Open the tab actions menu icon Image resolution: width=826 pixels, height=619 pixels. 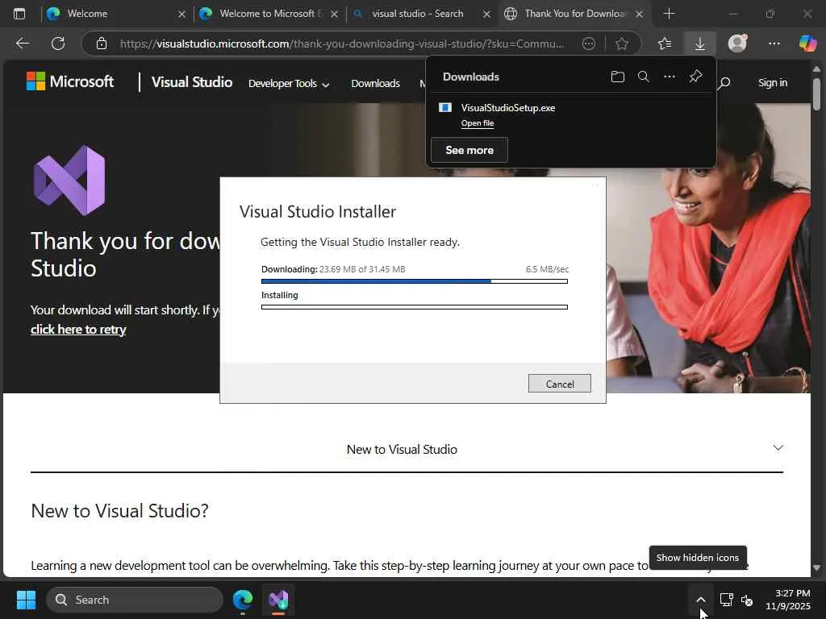coord(19,14)
